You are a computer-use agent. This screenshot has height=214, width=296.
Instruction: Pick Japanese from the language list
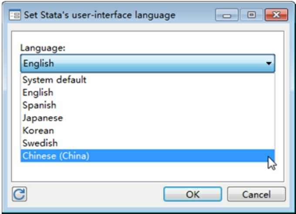[x=148, y=118]
